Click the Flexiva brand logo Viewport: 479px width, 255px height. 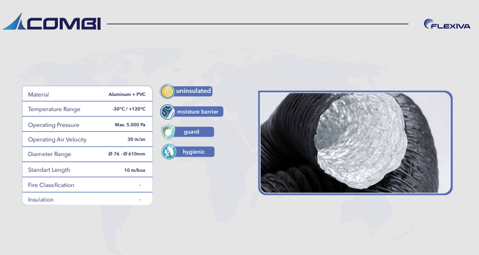coord(446,24)
